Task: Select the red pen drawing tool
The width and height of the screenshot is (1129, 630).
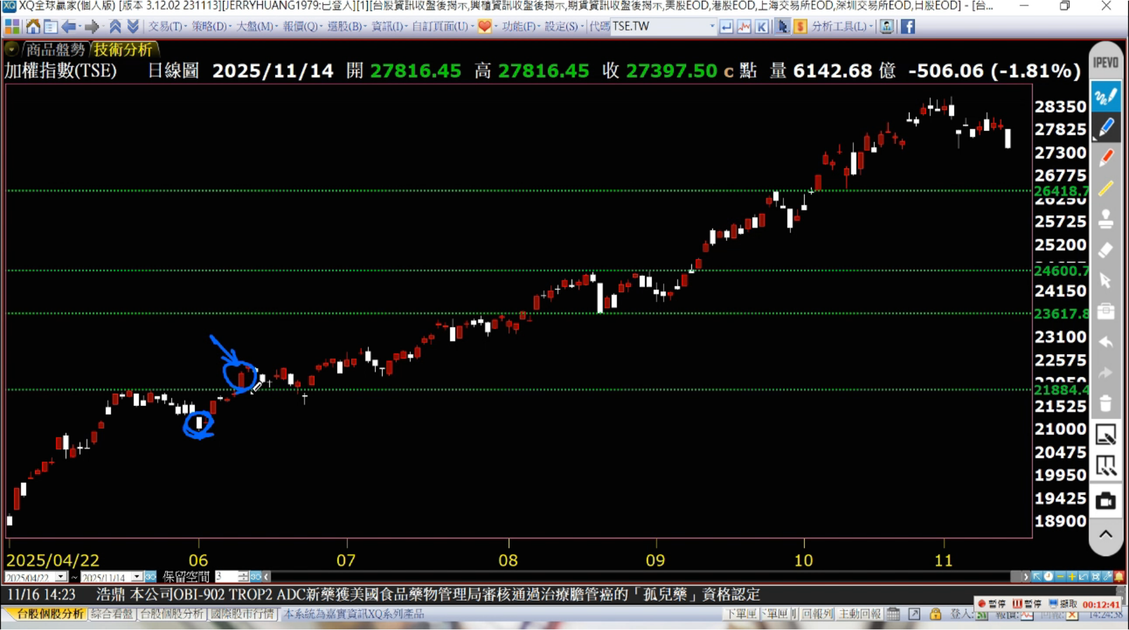Action: pos(1106,157)
